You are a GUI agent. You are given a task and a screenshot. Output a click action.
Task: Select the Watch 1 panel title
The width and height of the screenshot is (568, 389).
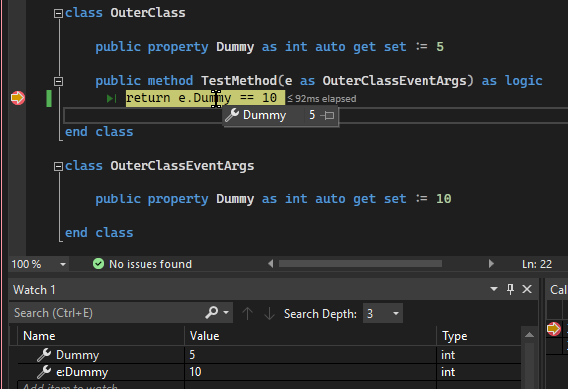34,290
